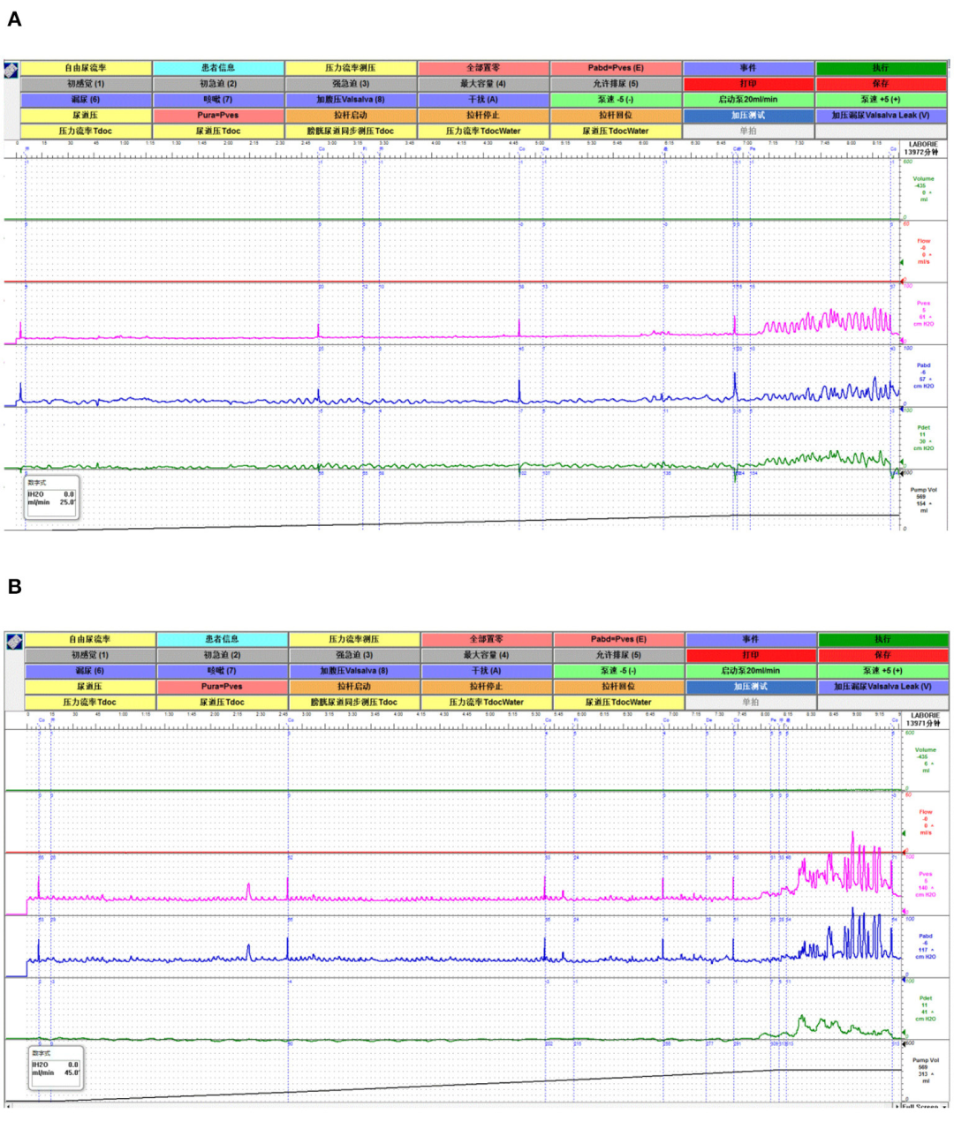Select 患者信息 (patient info) in panel A
Screen dimensions: 954x1121
(218, 68)
